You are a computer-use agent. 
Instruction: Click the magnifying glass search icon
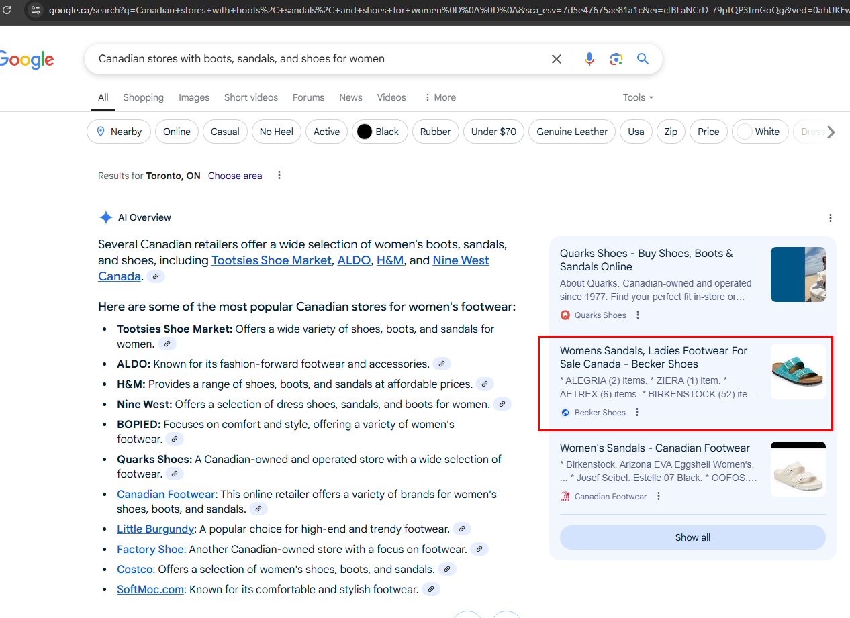point(643,59)
